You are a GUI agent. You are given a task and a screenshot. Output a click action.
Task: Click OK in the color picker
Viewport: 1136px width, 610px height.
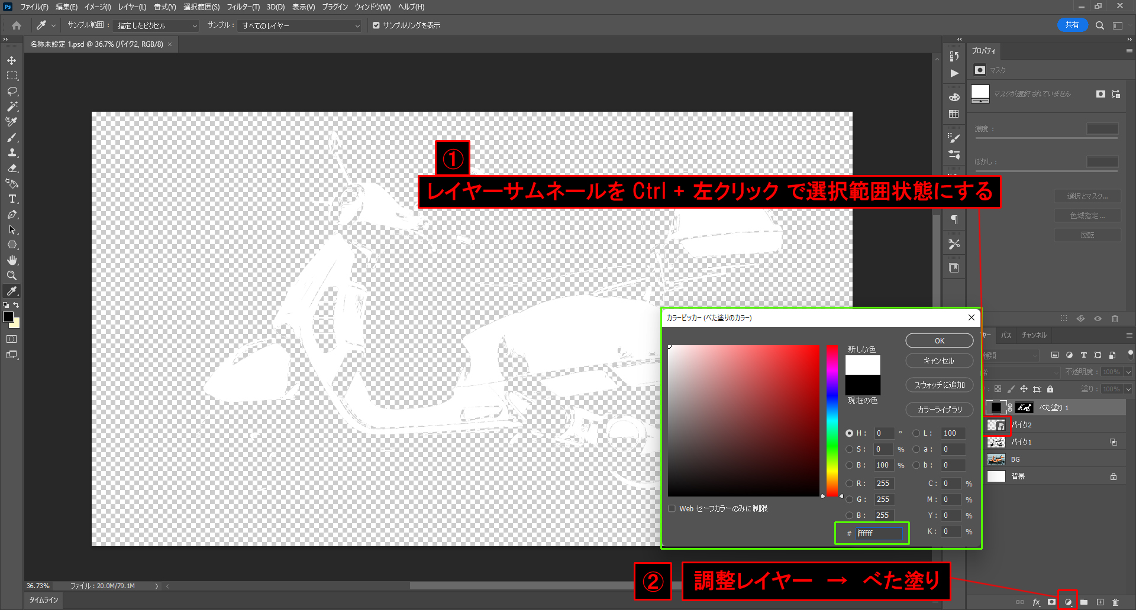(x=939, y=341)
